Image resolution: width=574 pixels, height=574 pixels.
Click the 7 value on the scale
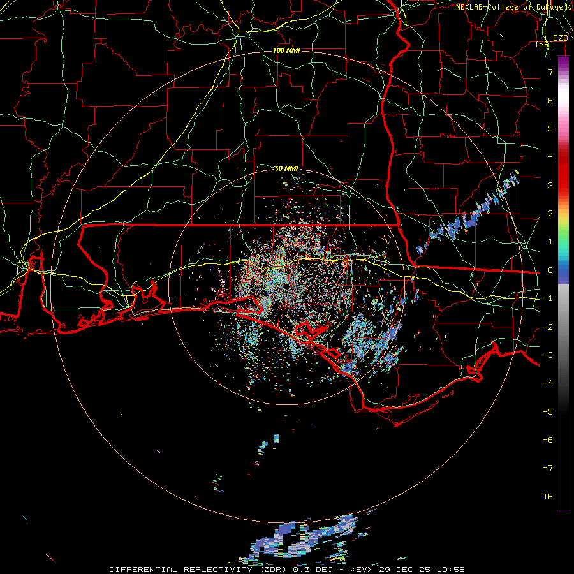550,71
